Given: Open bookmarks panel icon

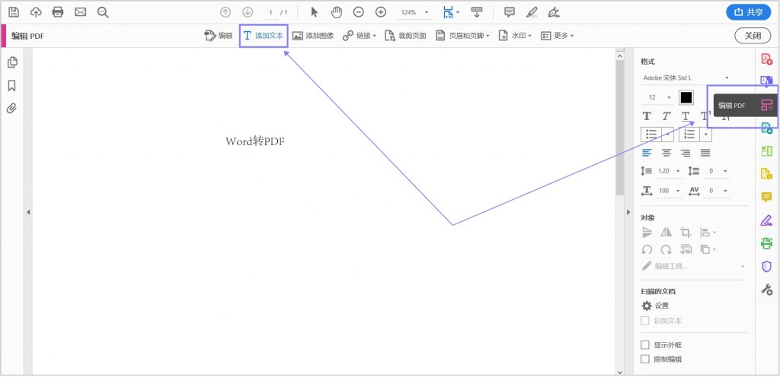Looking at the screenshot, I should tap(12, 86).
